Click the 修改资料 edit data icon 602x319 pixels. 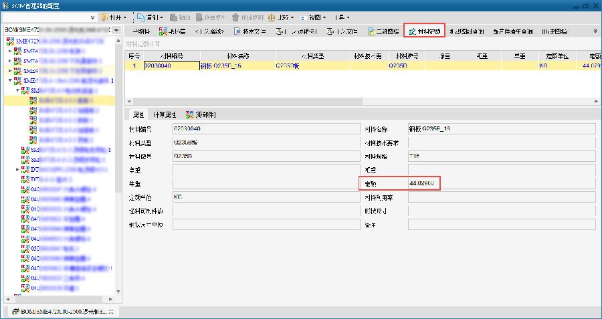(x=199, y=16)
